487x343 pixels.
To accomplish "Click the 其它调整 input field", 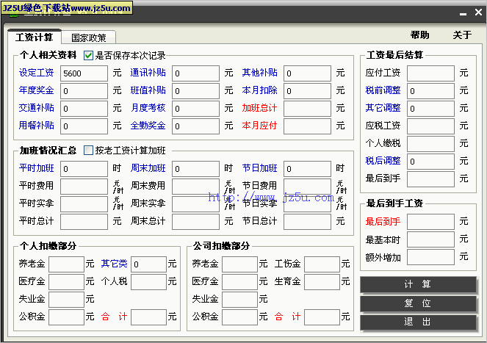I will tap(430, 109).
